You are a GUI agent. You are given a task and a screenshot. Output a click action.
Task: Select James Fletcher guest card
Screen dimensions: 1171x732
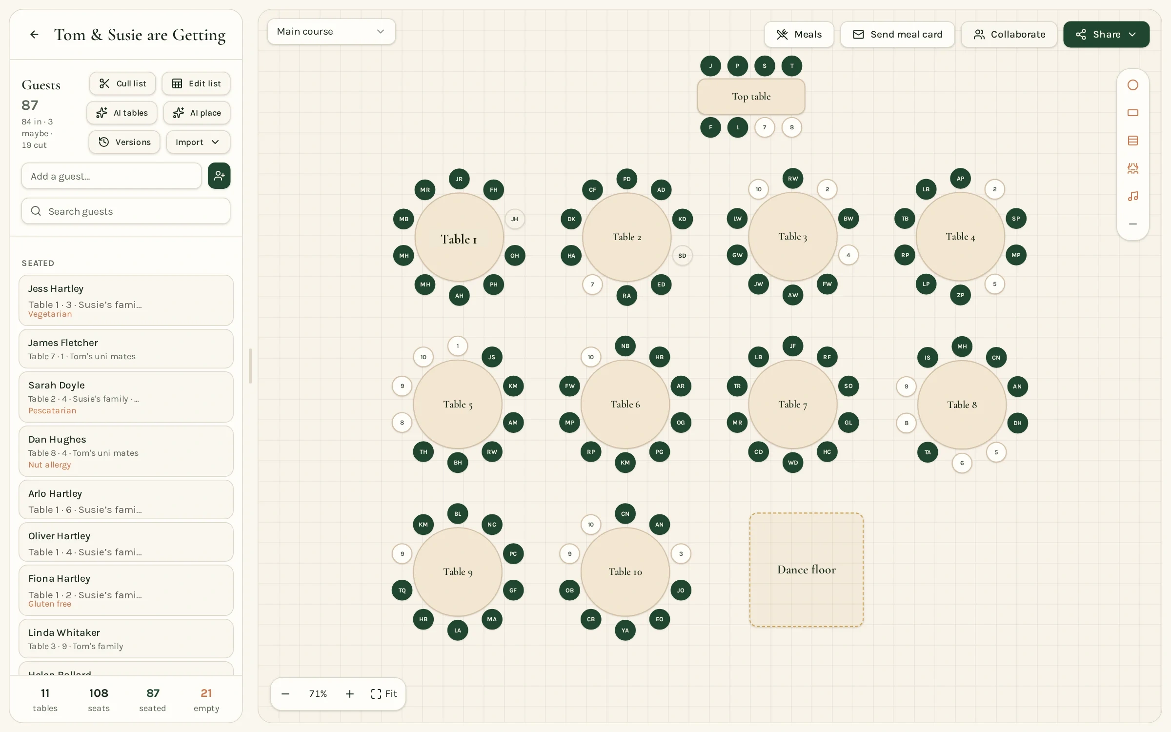point(126,348)
